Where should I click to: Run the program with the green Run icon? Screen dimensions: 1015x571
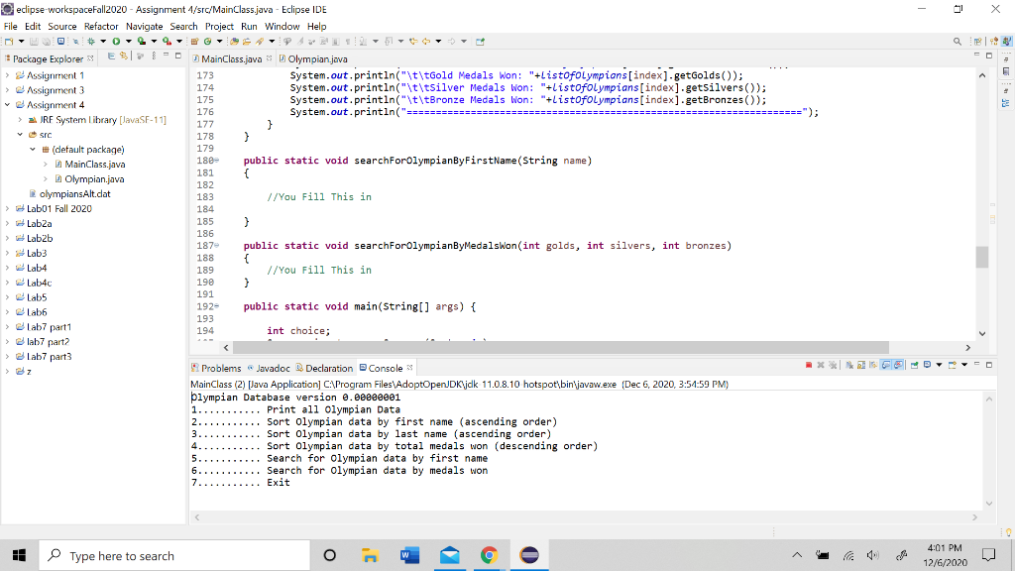(116, 42)
